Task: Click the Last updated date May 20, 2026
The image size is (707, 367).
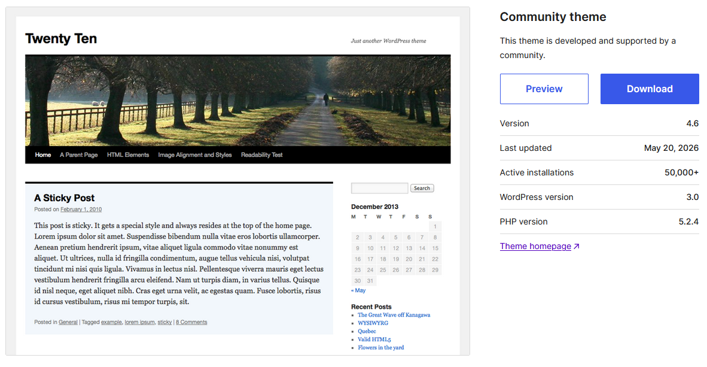Action: (x=671, y=148)
